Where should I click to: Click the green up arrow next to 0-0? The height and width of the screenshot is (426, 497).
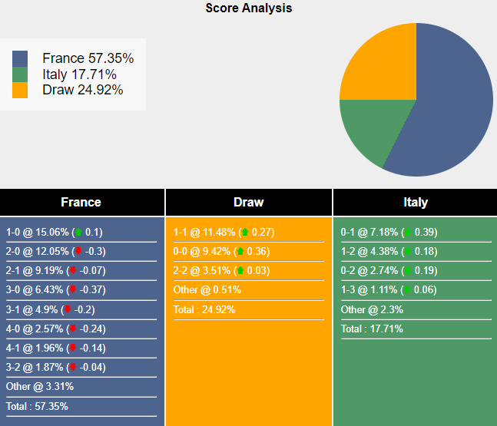240,251
